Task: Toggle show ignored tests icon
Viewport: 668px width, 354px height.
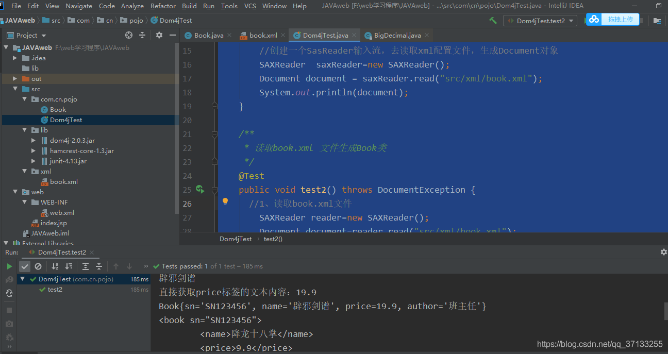Action: coord(38,266)
